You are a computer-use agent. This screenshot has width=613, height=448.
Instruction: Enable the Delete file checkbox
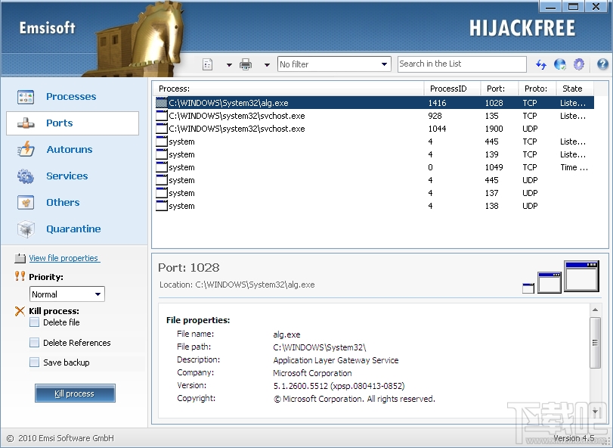coord(33,322)
